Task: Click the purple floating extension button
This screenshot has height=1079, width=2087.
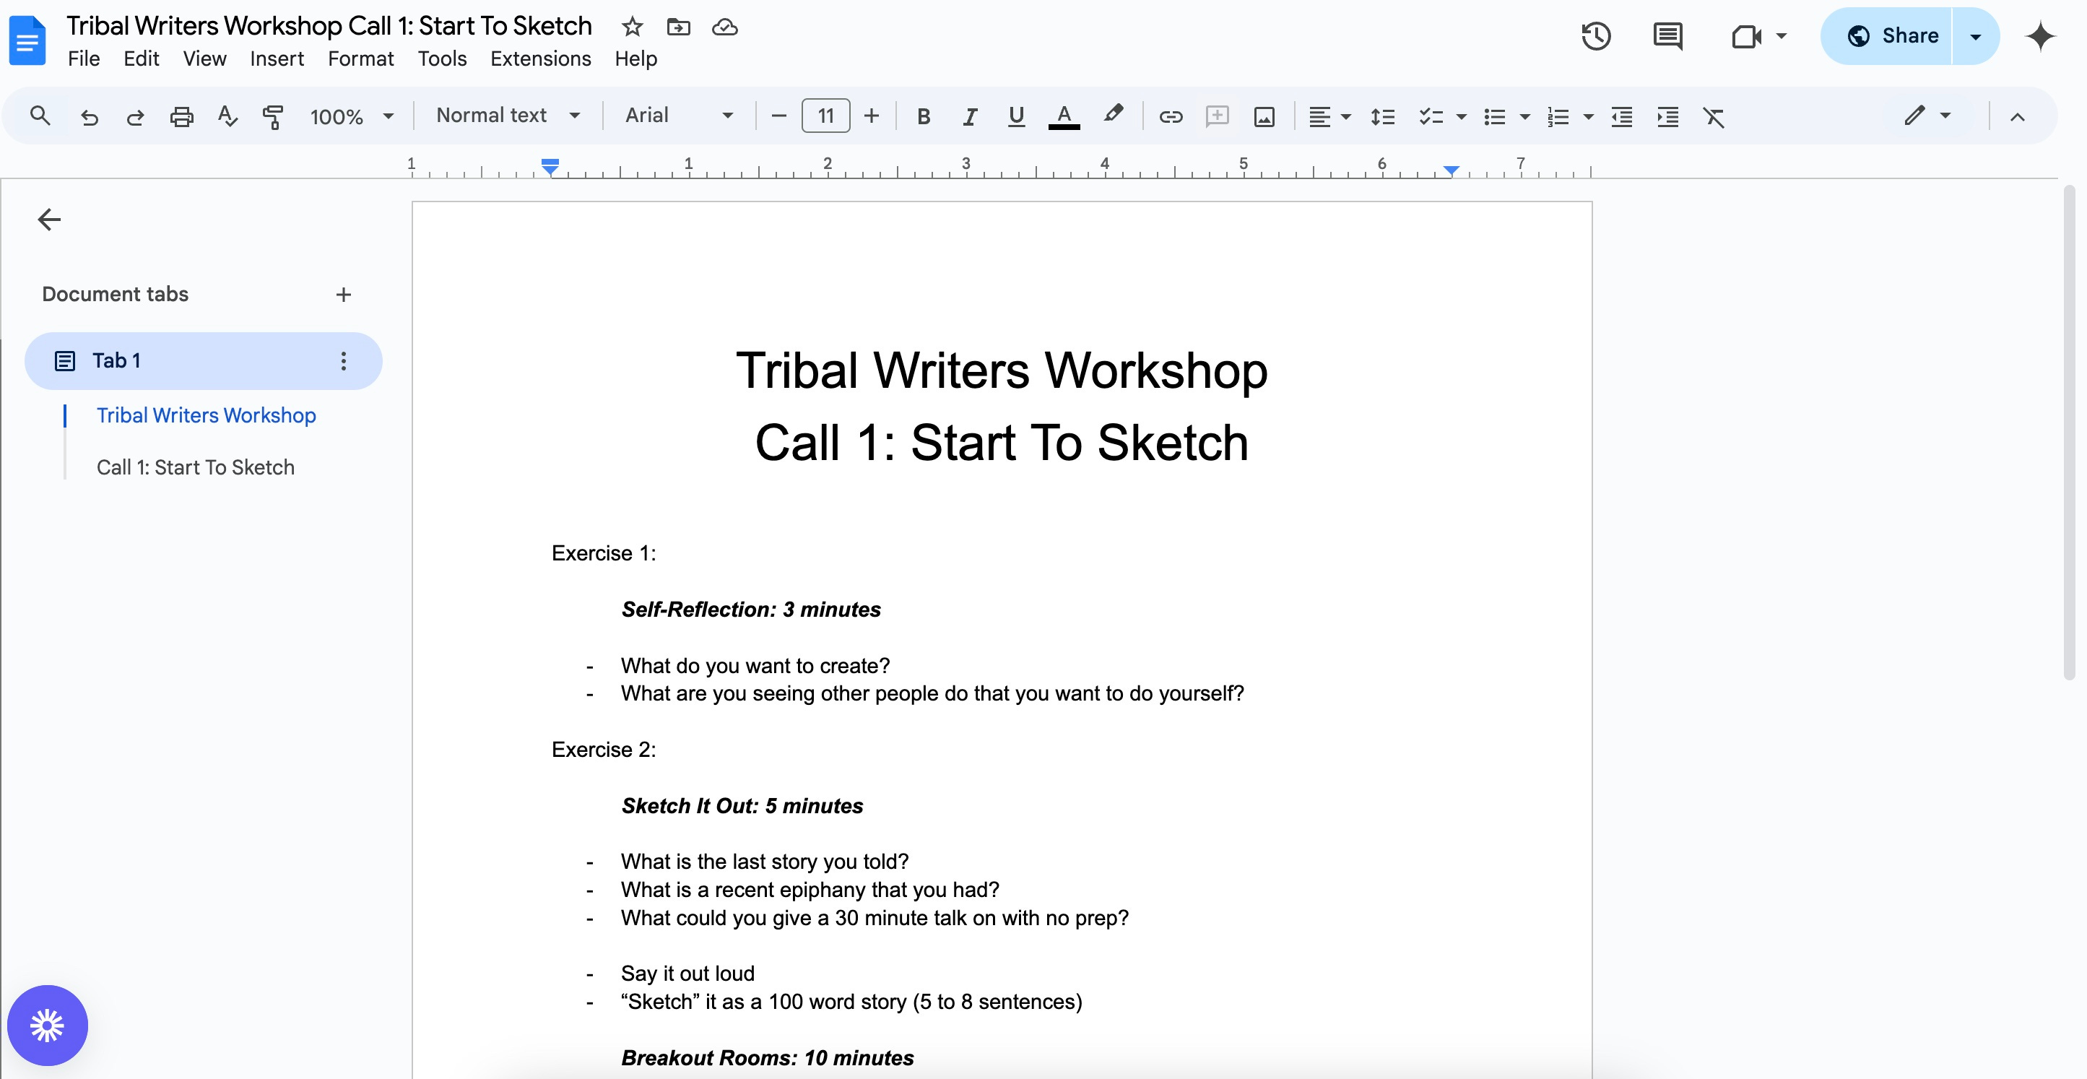Action: click(x=47, y=1025)
